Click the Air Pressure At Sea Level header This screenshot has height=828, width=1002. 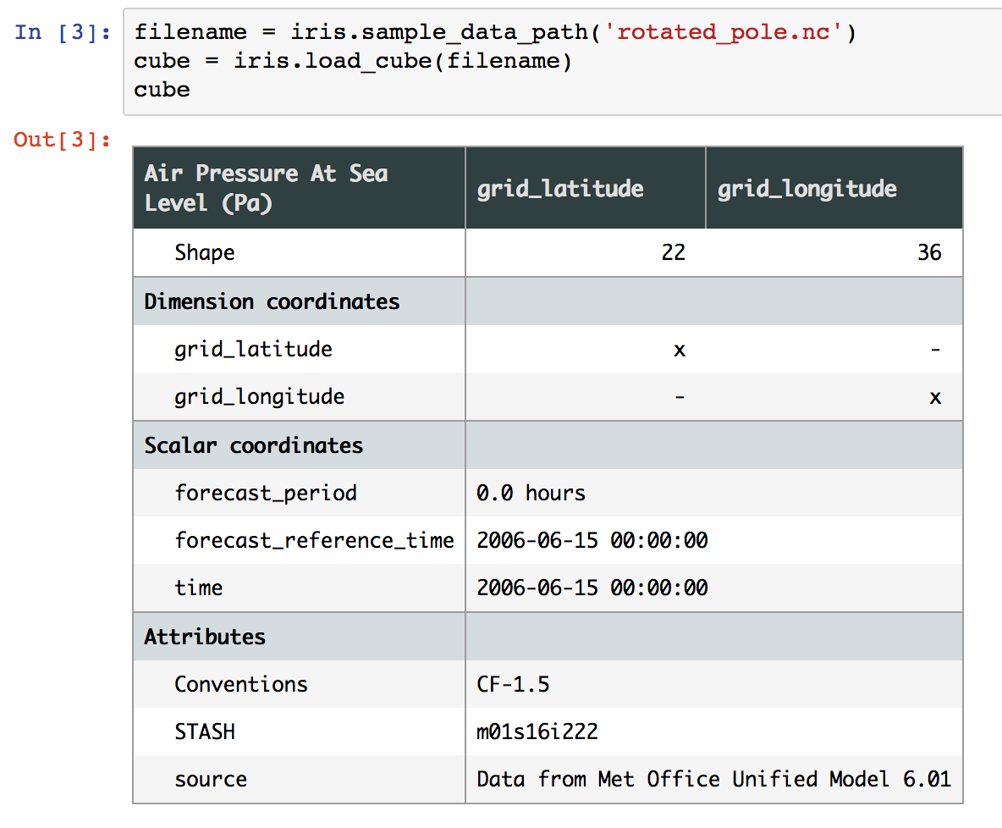click(x=266, y=188)
